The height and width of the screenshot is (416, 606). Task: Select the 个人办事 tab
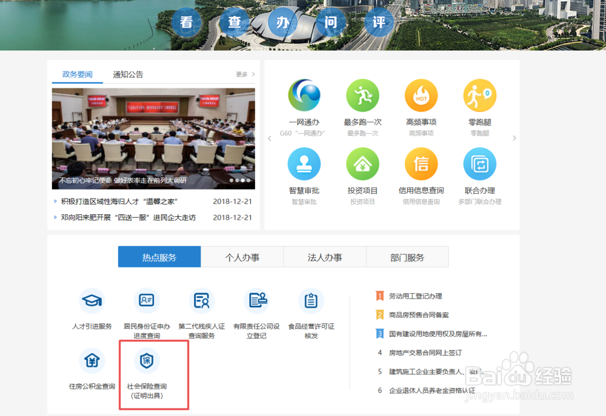(242, 257)
